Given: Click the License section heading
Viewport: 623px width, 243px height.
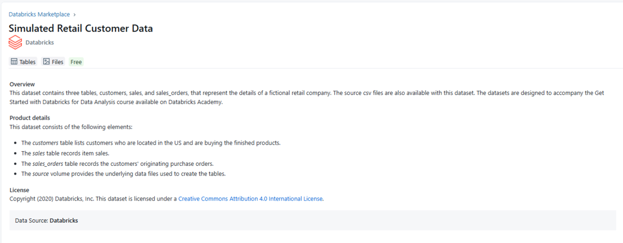Looking at the screenshot, I should point(19,190).
